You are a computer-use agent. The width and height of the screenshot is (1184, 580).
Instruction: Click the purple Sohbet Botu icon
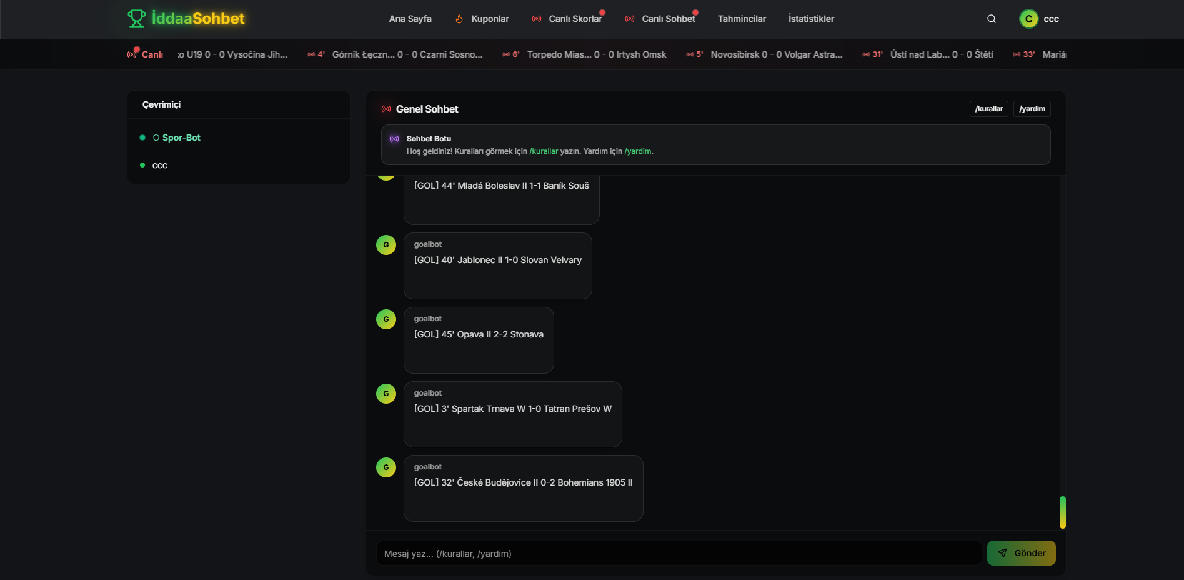[x=394, y=139]
